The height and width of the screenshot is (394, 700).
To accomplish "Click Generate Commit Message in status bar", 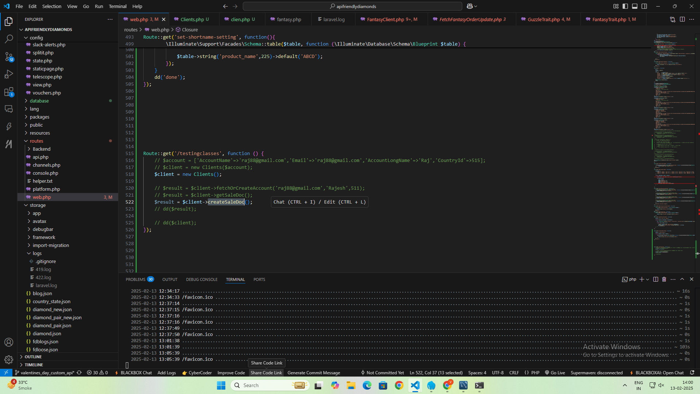I will pyautogui.click(x=314, y=373).
